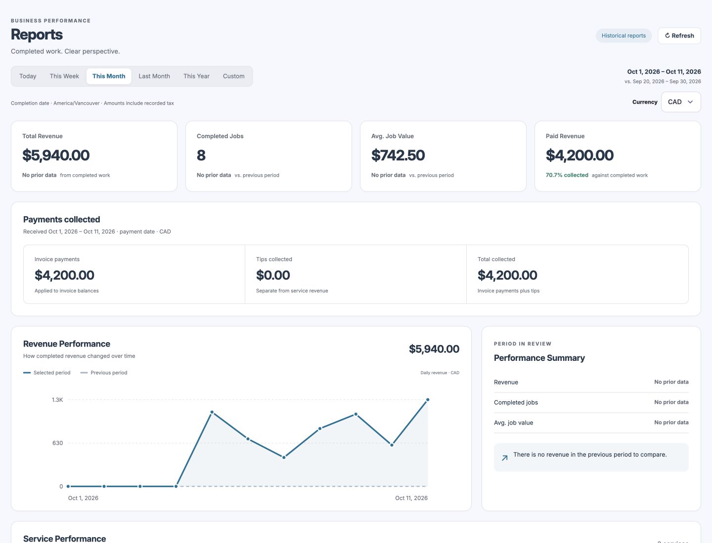Viewport: 712px width, 543px height.
Task: Click the Tips collected $0.00 amount
Action: pos(273,275)
